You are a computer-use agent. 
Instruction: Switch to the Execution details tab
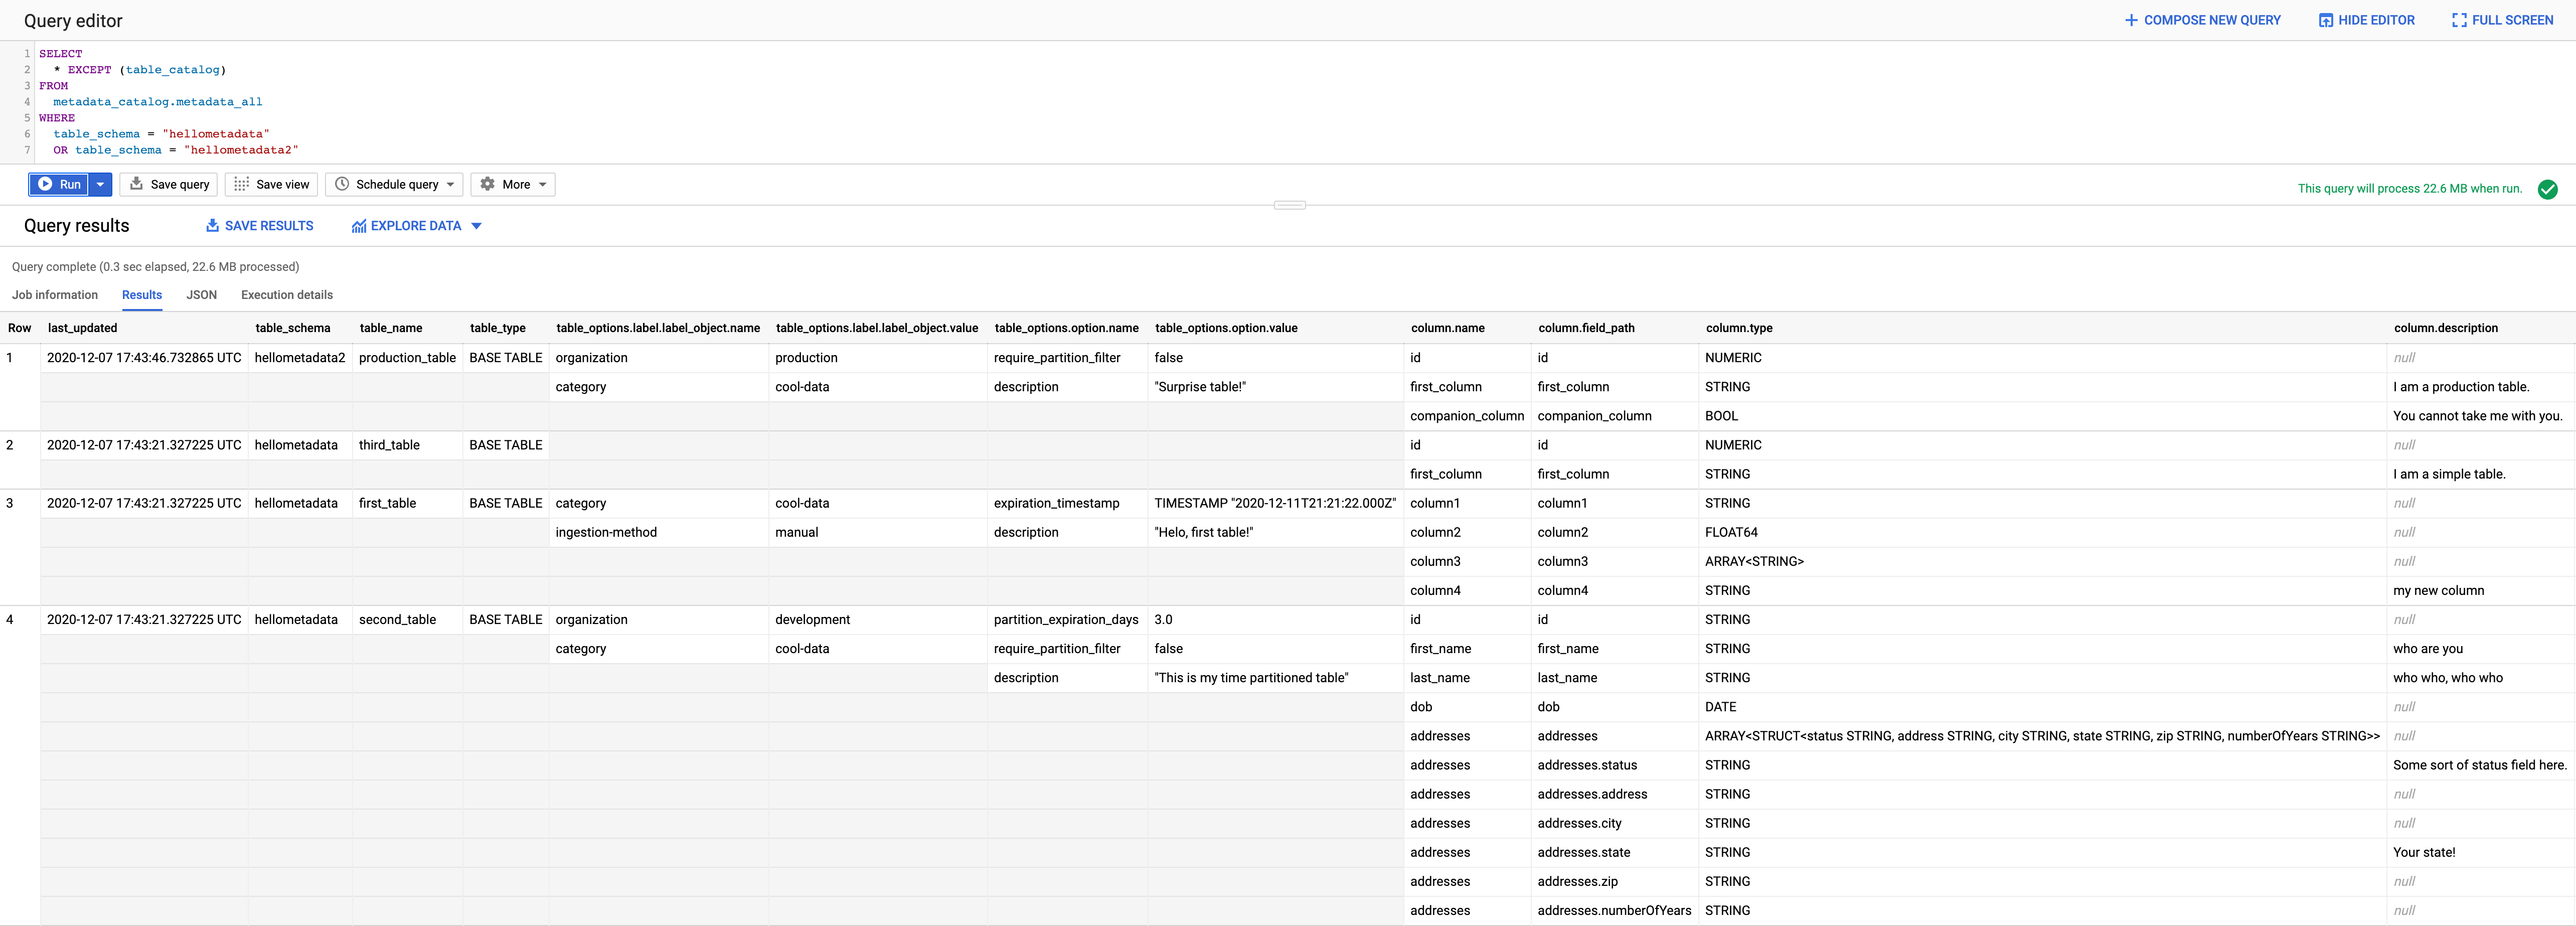coord(287,295)
